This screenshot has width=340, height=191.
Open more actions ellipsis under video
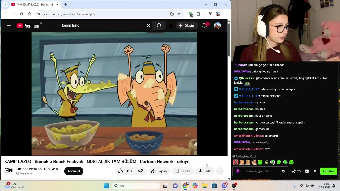click(x=220, y=171)
